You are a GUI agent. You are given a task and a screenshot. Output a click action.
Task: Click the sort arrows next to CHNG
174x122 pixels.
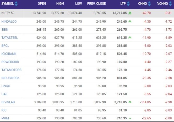tap(149, 4)
